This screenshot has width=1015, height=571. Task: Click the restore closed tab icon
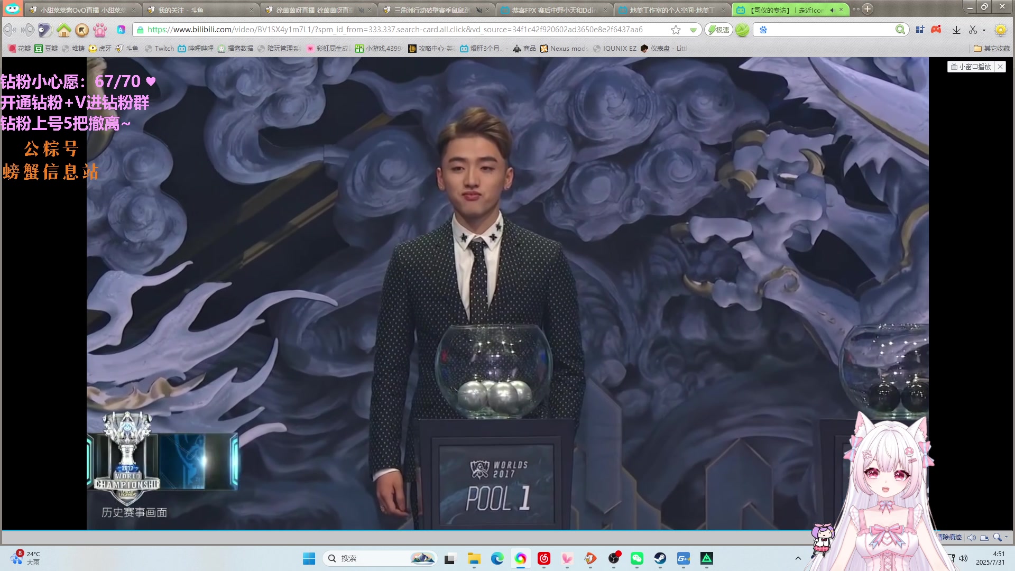tap(82, 30)
